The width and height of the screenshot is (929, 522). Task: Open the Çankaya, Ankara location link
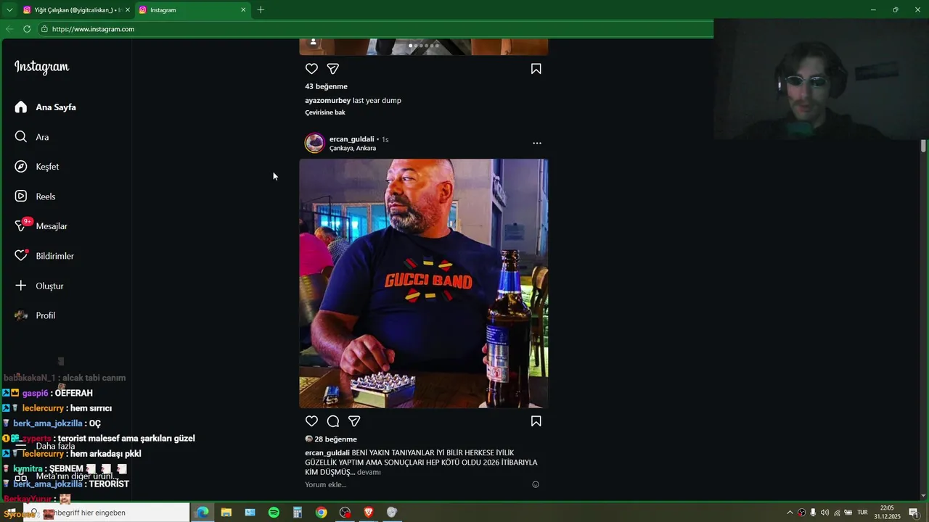[353, 148]
